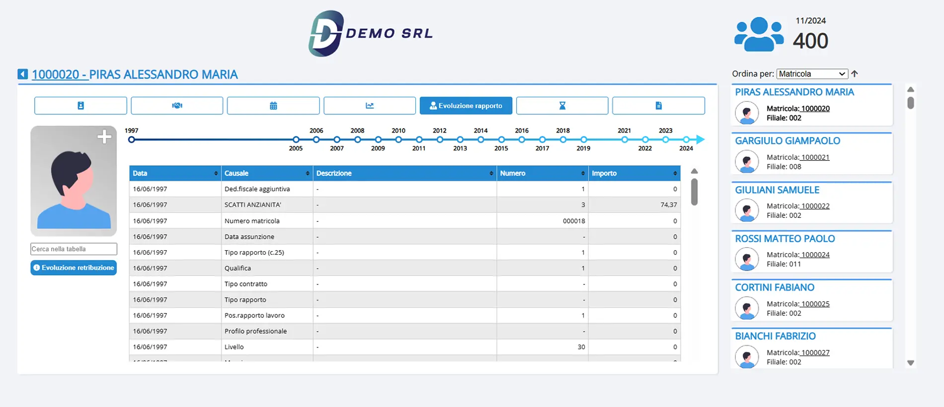944x407 pixels.
Task: Click the plus icon on profile photo
Action: pyautogui.click(x=104, y=136)
